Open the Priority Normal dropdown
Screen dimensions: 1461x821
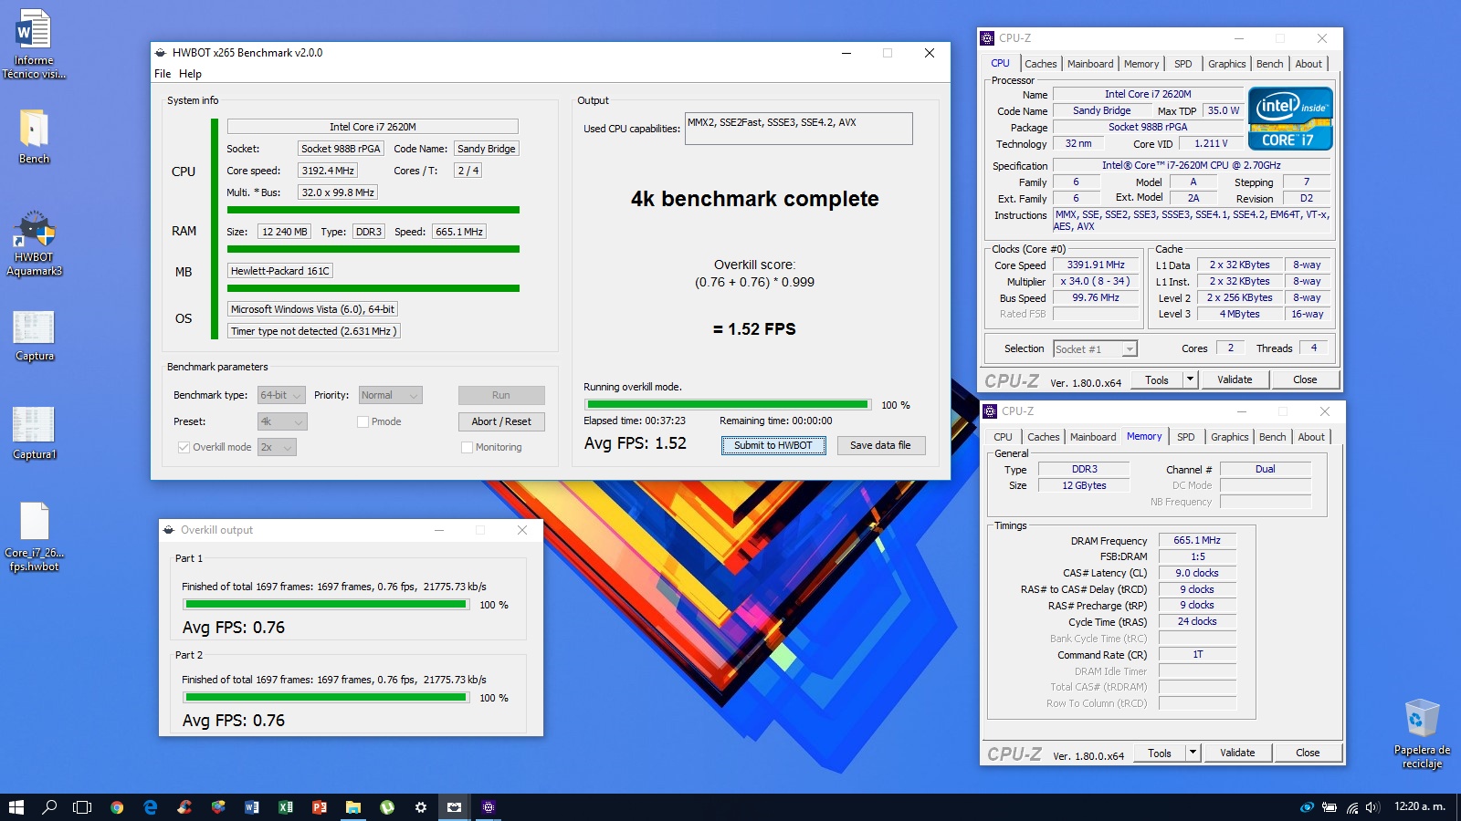pos(390,395)
